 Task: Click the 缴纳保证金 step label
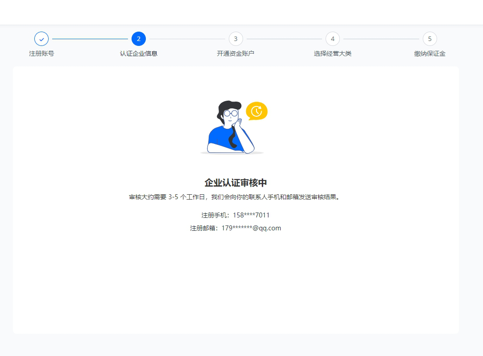(429, 53)
